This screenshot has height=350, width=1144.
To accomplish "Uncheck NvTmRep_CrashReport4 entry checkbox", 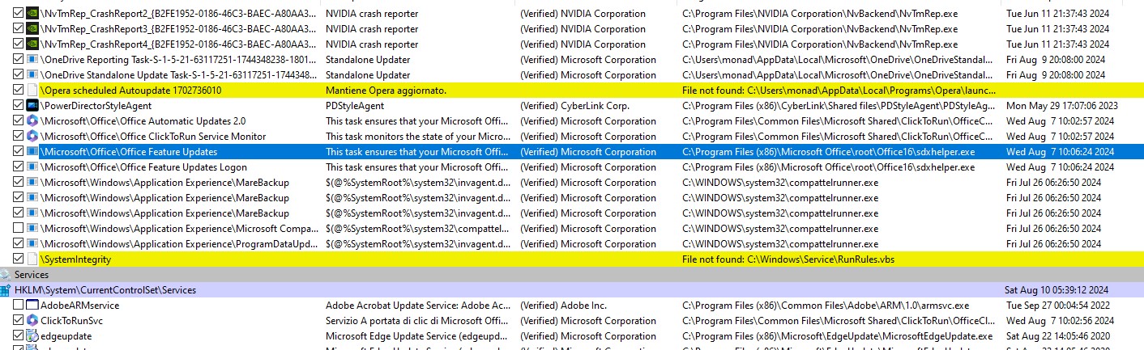I will click(19, 44).
